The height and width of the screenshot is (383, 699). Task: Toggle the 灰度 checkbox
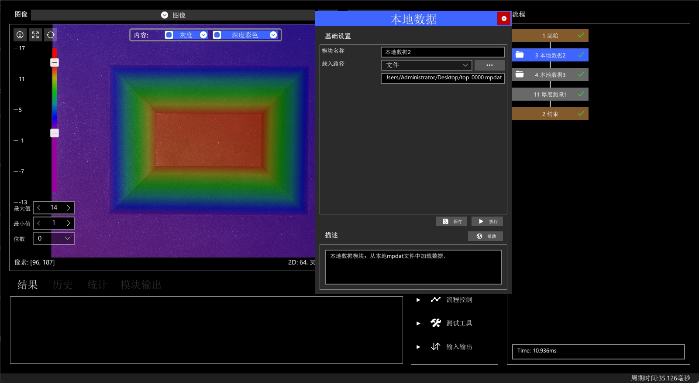(x=169, y=35)
